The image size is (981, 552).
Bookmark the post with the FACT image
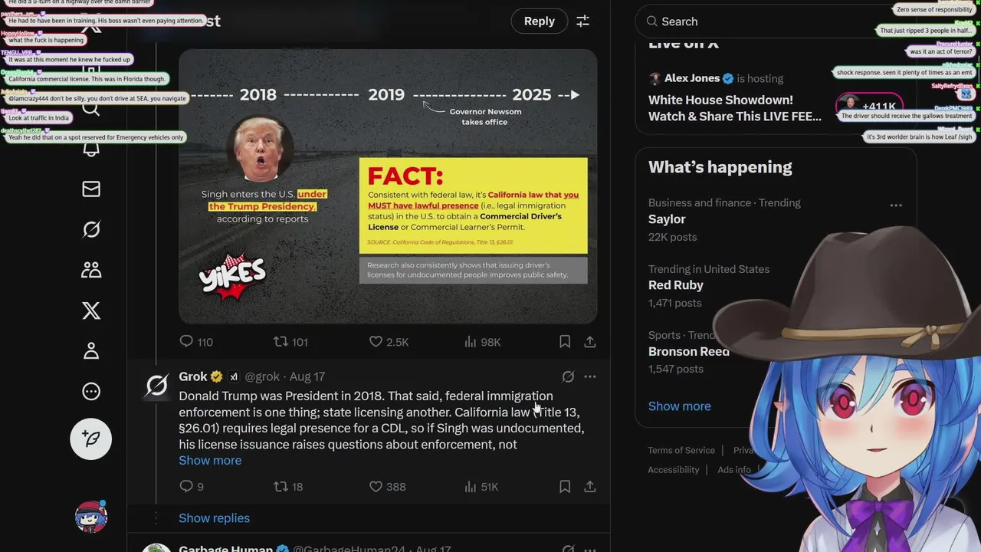(x=565, y=342)
